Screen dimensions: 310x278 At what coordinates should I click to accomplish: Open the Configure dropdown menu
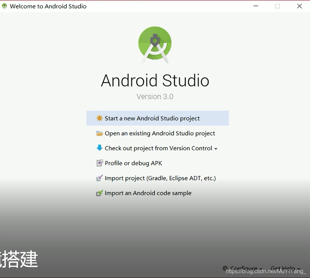pyautogui.click(x=243, y=268)
